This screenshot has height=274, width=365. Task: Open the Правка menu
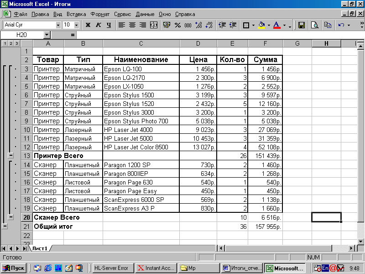[x=40, y=14]
